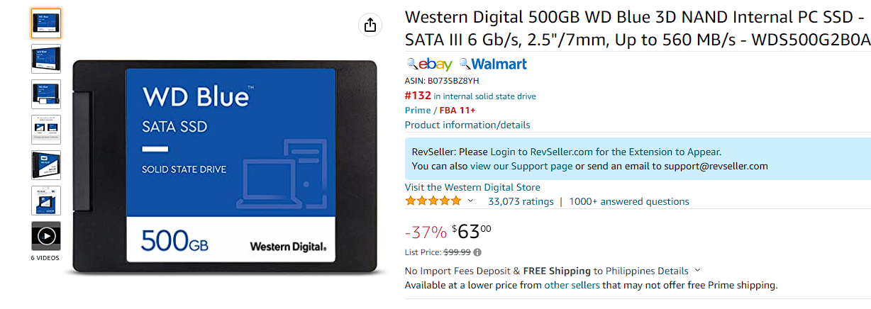
Task: View other sellers offering lower price
Action: [x=572, y=286]
